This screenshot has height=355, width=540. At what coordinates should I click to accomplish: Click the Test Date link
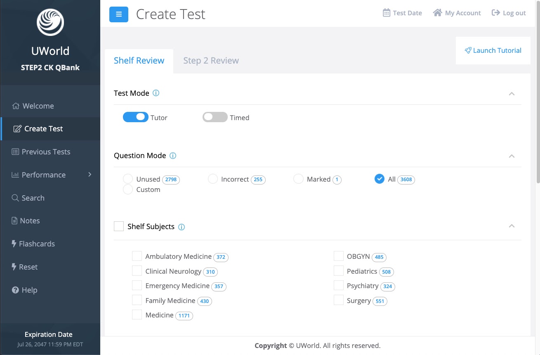[402, 13]
